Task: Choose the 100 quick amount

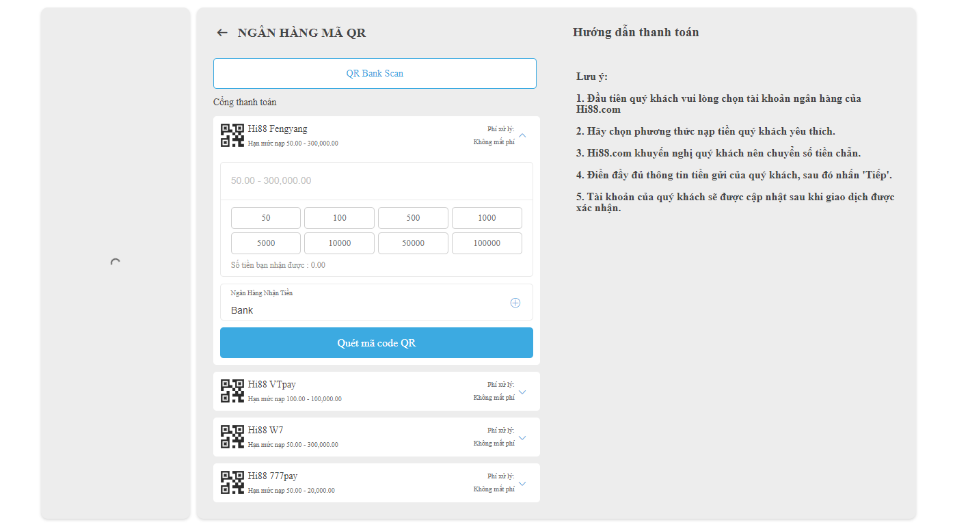Action: pyautogui.click(x=340, y=218)
